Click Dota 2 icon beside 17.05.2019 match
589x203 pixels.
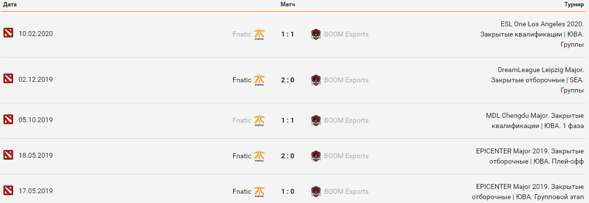pos(8,191)
